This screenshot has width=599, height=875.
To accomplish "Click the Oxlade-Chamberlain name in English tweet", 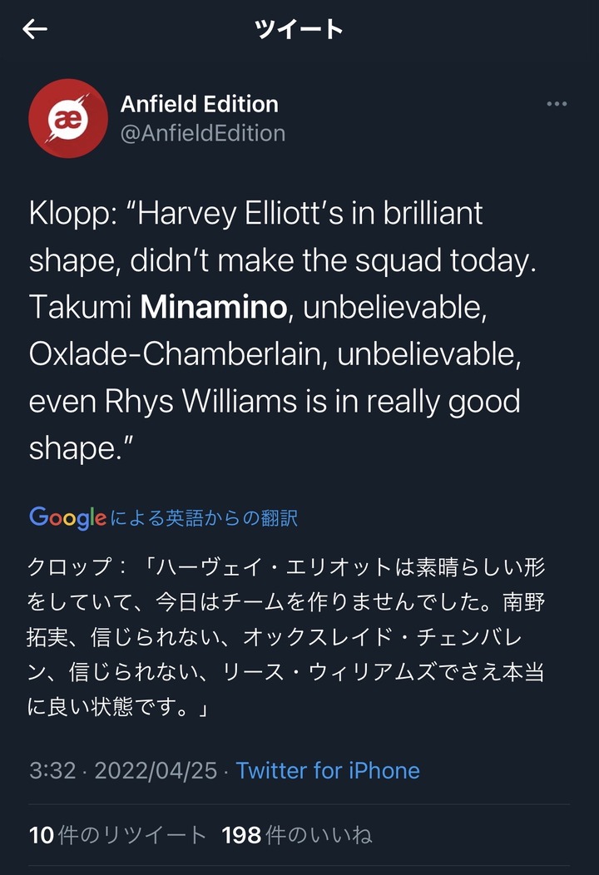I will tap(178, 354).
